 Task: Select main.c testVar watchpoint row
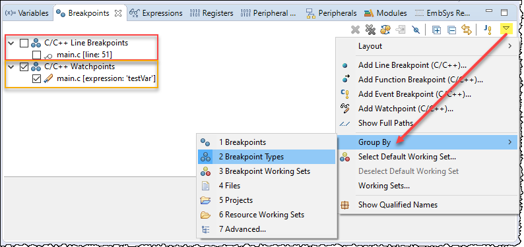(106, 79)
